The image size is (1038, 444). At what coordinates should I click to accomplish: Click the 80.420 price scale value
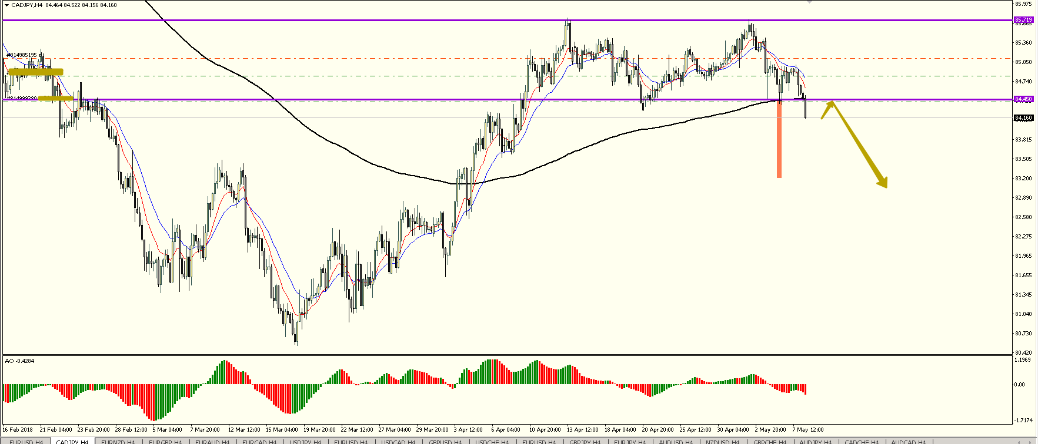coord(1023,353)
